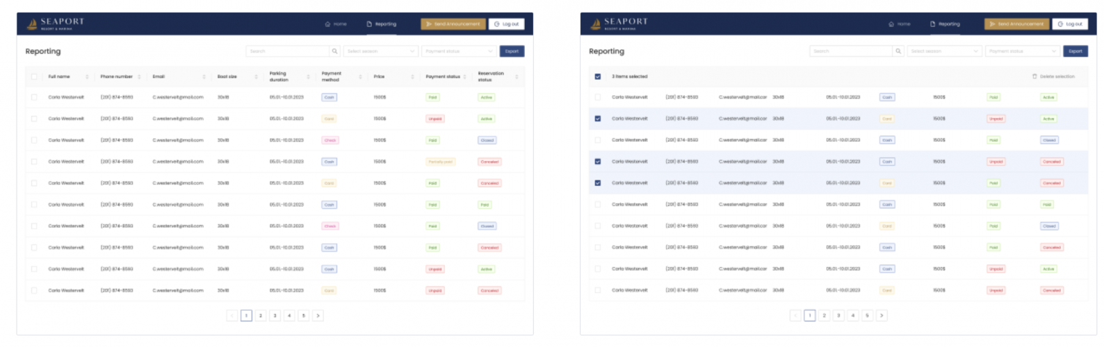Click the trash icon beside Delete selection
1104x347 pixels.
click(x=1034, y=76)
